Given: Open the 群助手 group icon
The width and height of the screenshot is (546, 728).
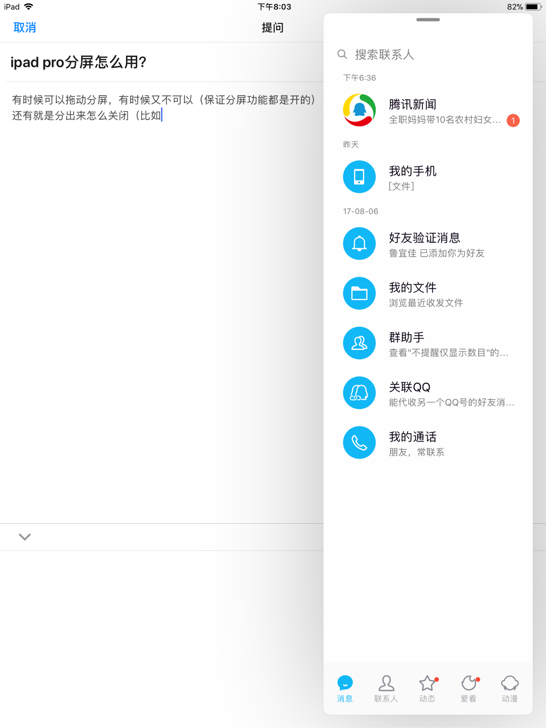Looking at the screenshot, I should click(359, 343).
